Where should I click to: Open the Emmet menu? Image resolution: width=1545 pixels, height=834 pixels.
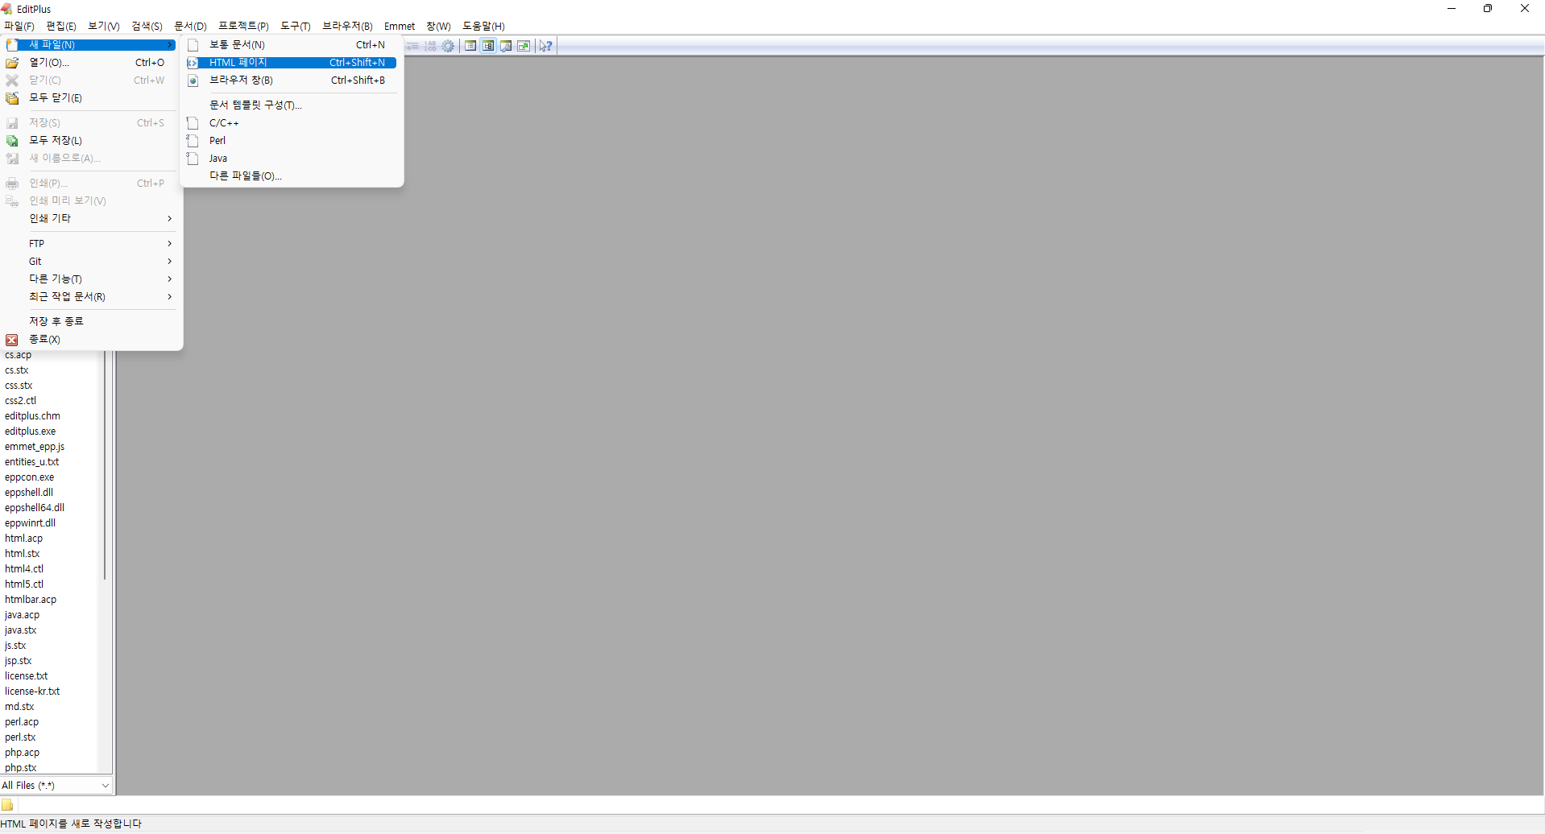point(400,27)
